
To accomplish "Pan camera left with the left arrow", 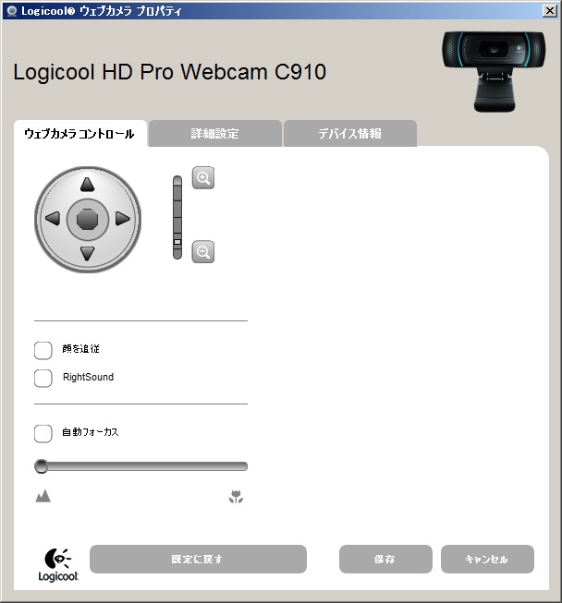I will tap(53, 219).
